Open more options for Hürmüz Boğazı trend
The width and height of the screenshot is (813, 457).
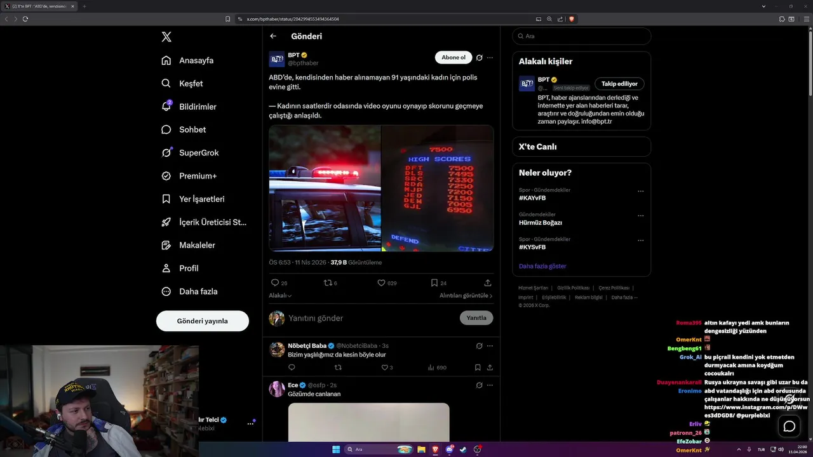(640, 216)
